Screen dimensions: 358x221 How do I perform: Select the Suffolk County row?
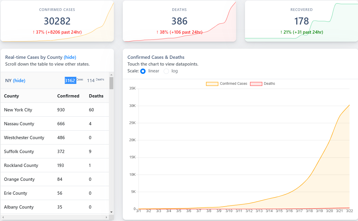[x=55, y=152]
